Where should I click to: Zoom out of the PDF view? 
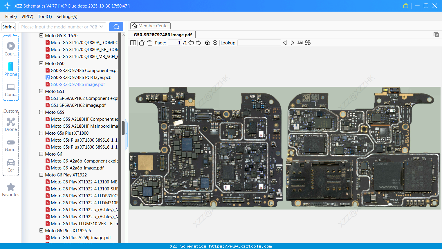pos(215,43)
